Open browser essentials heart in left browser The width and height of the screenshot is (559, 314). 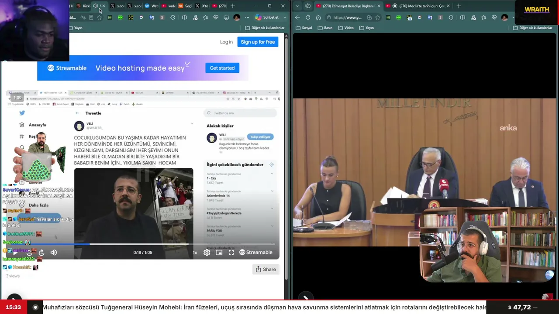point(216,17)
